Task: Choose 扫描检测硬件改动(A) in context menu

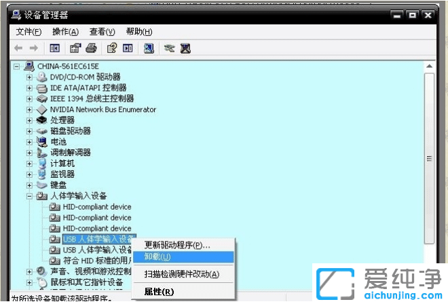Action: tap(183, 274)
